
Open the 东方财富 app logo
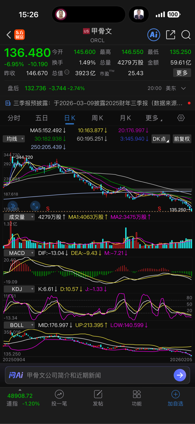[20, 35]
